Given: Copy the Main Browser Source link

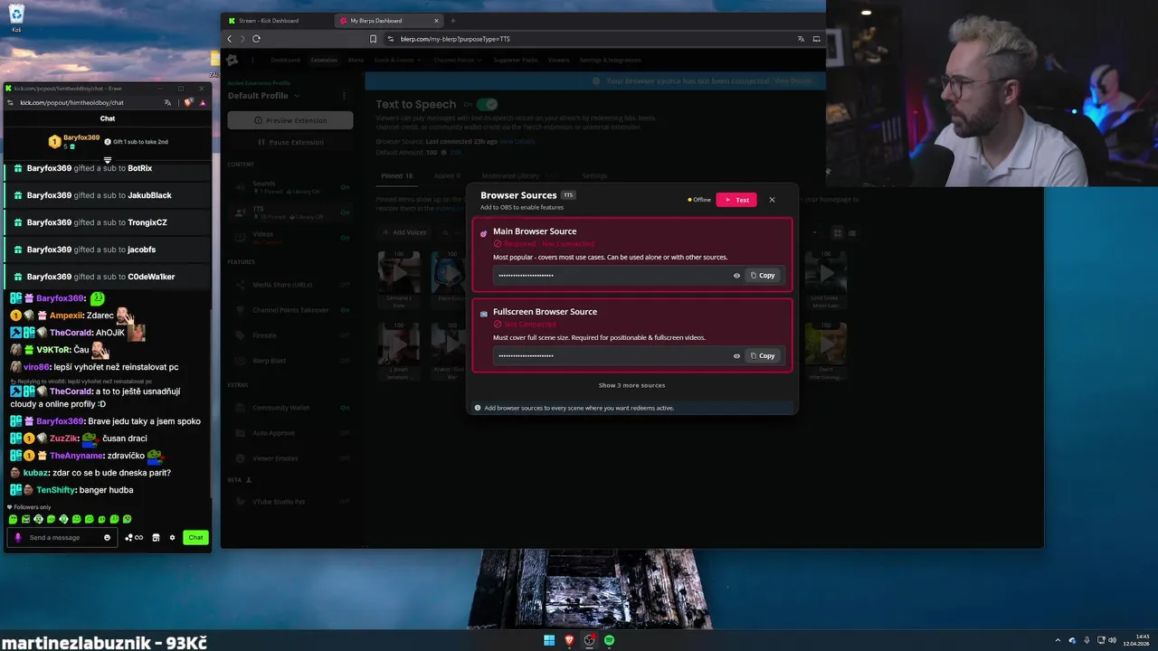Looking at the screenshot, I should point(763,276).
